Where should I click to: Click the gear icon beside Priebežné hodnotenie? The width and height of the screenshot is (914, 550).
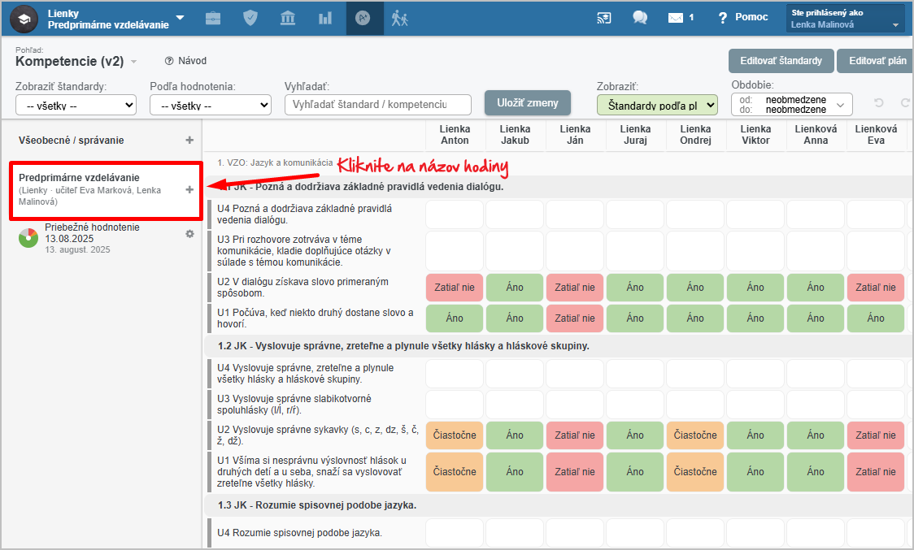(x=189, y=234)
